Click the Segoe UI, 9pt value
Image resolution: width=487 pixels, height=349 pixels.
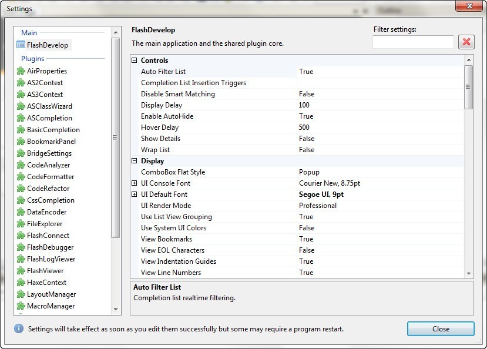[x=321, y=194]
